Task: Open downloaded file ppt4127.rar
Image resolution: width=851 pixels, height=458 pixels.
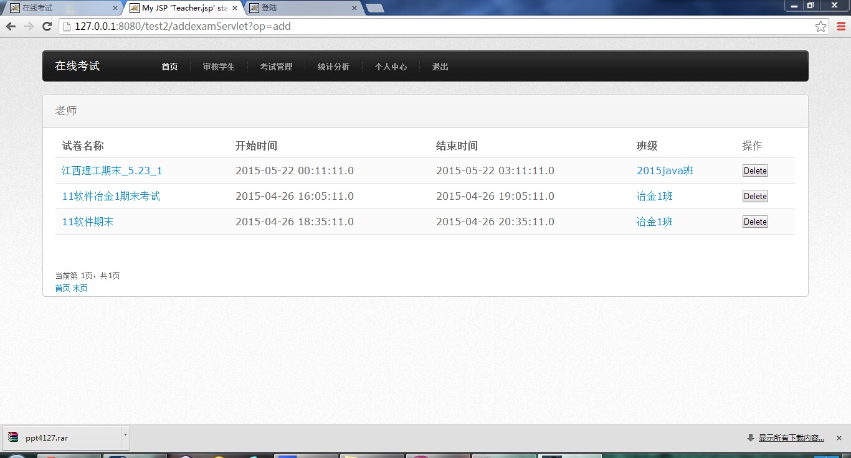Action: point(61,438)
